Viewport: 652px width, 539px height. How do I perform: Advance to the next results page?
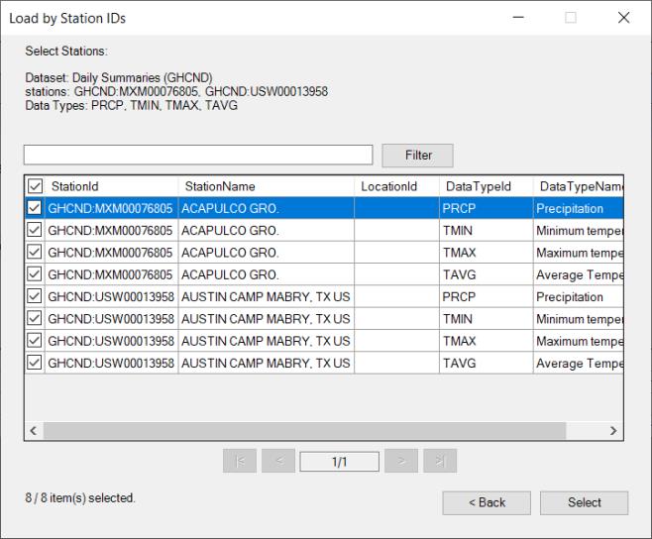401,461
